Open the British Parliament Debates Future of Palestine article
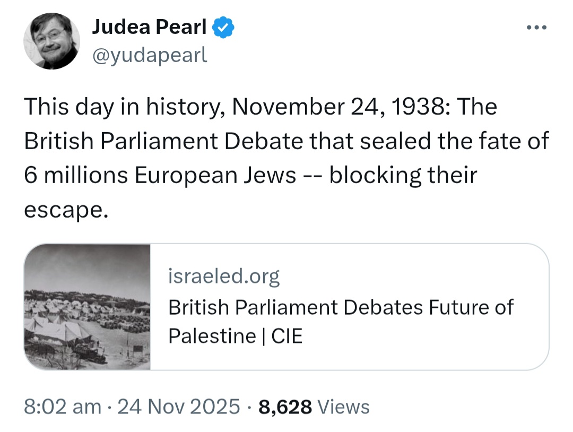The width and height of the screenshot is (573, 432). [341, 322]
